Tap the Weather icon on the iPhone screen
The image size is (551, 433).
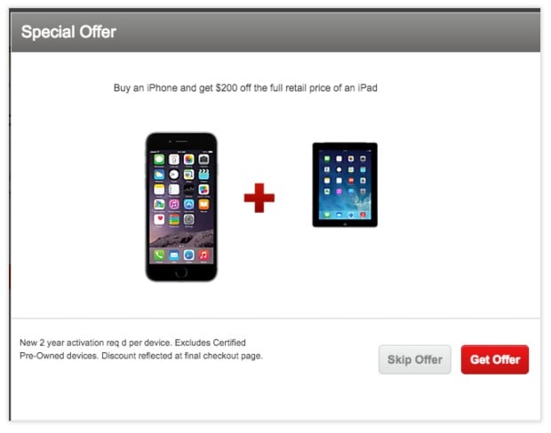click(159, 175)
